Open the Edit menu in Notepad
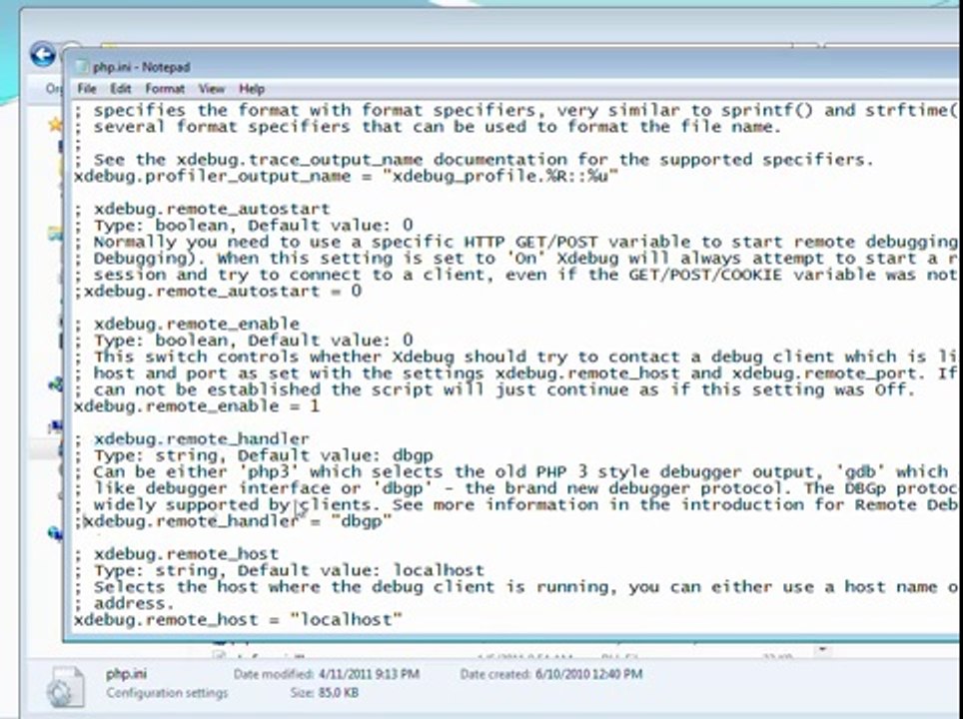963x719 pixels. coord(120,89)
